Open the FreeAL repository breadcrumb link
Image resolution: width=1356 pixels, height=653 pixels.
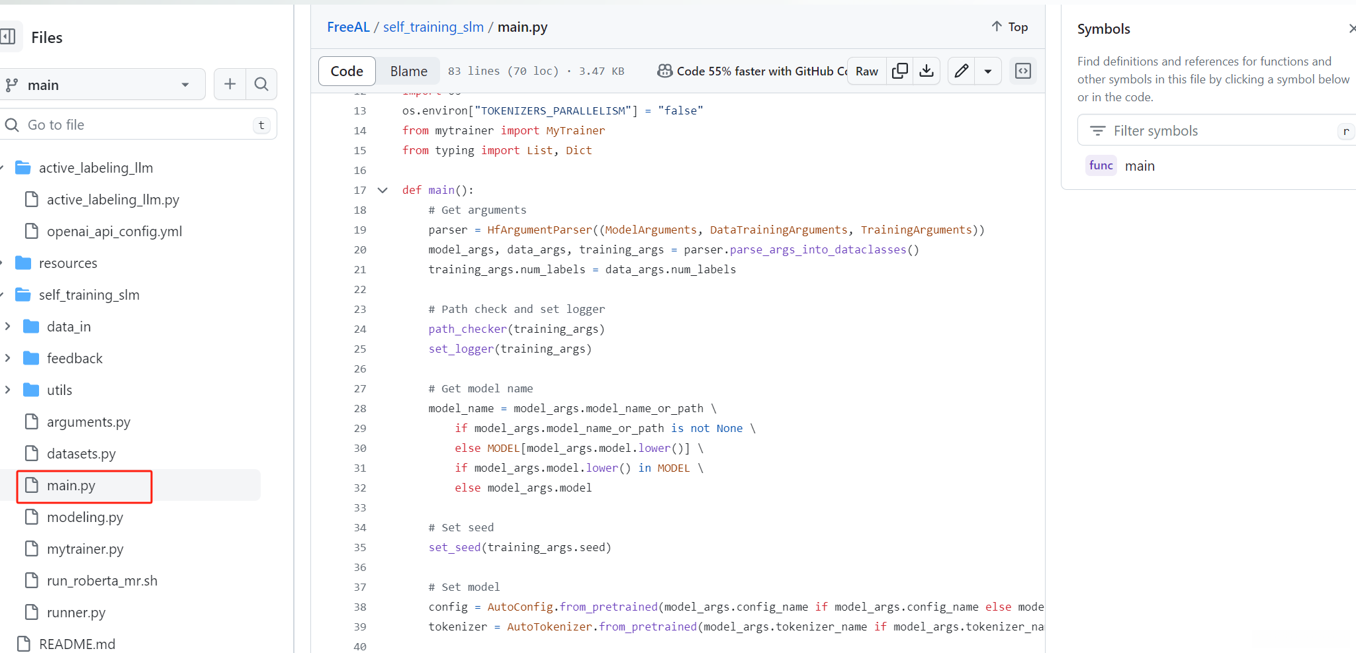(348, 26)
